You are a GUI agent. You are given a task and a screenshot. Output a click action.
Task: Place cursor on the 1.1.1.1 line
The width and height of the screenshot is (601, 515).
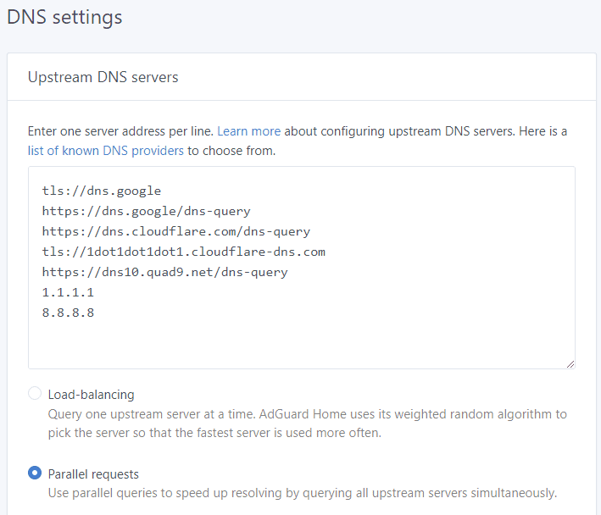[x=68, y=292]
